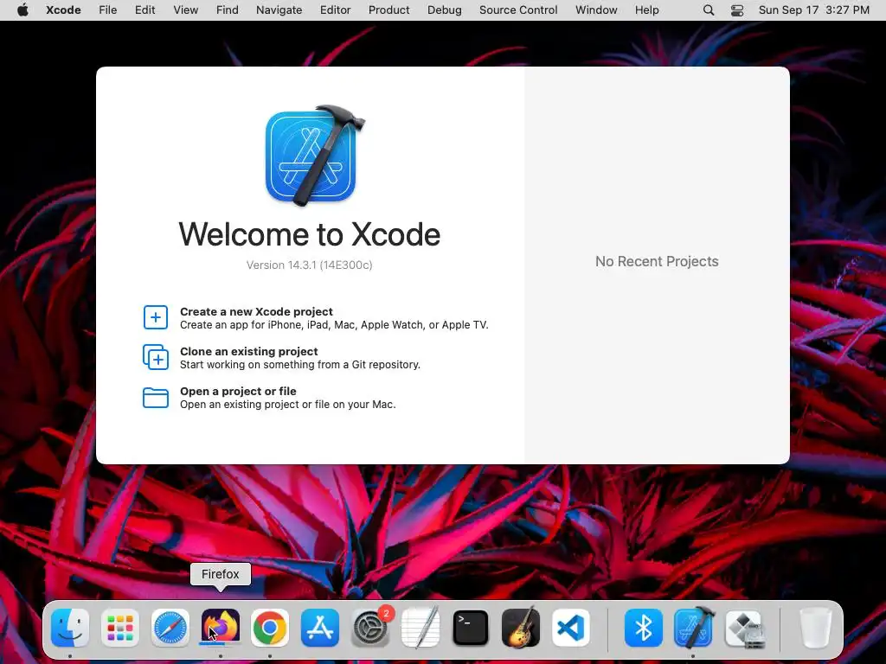This screenshot has height=664, width=886.
Task: Open Launchpad in the Dock
Action: click(x=119, y=628)
